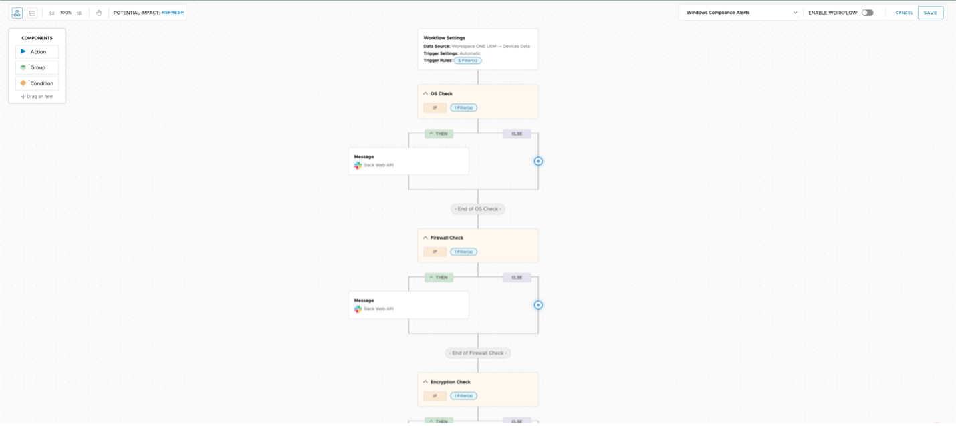Click the plus button on the Firewall Check ELSE branch
This screenshot has height=426, width=956.
pyautogui.click(x=537, y=304)
